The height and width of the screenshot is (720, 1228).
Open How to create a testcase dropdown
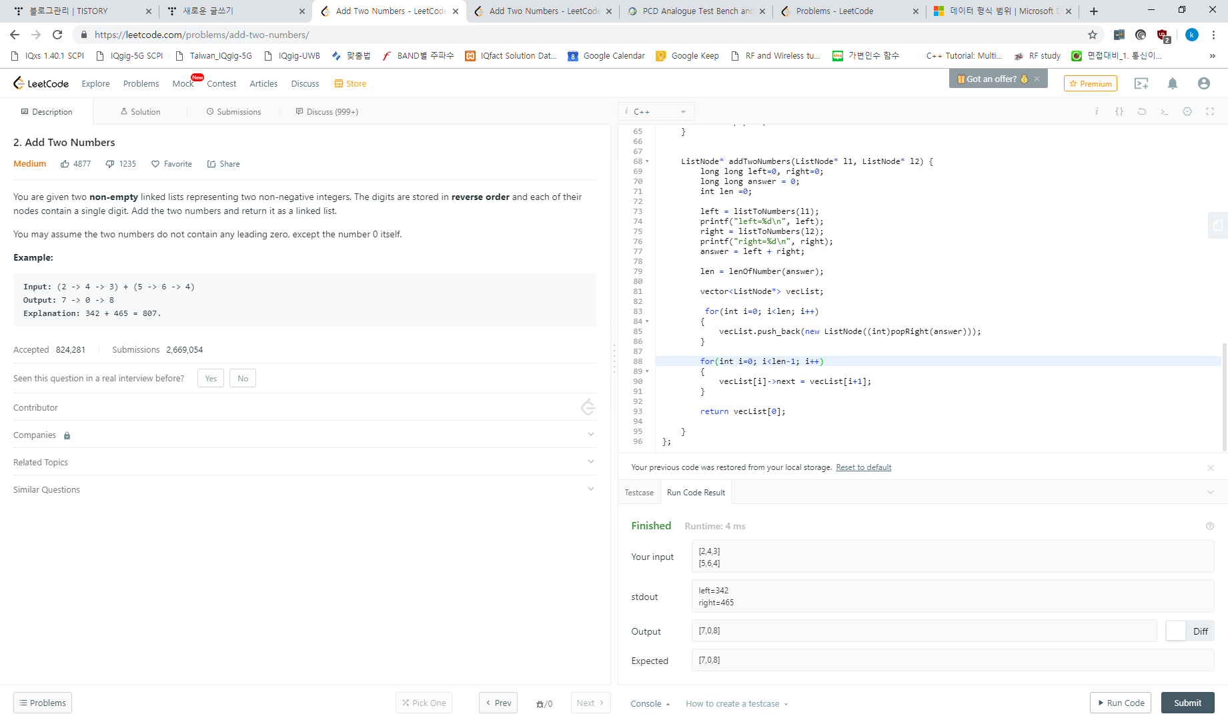point(737,704)
